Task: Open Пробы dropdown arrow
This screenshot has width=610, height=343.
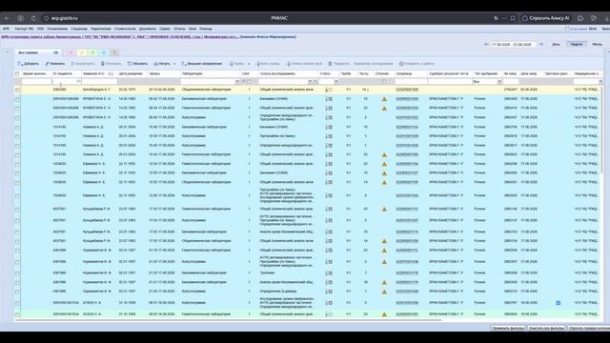Action: coord(249,64)
